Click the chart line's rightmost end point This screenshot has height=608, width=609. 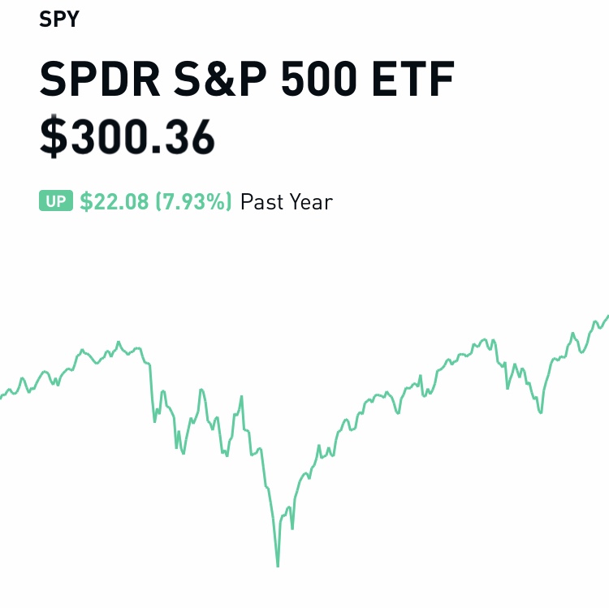(607, 316)
